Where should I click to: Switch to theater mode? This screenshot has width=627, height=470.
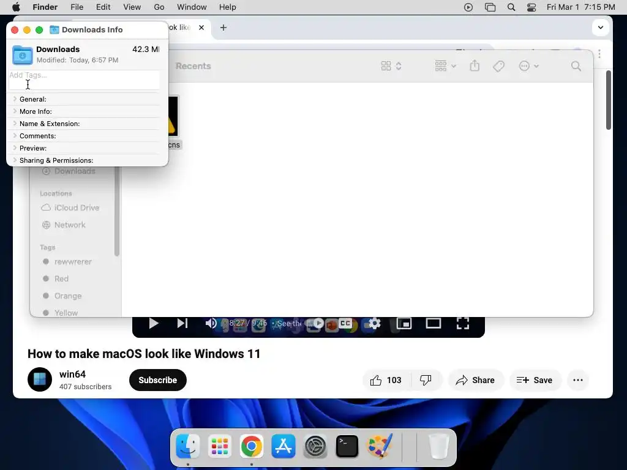(434, 323)
